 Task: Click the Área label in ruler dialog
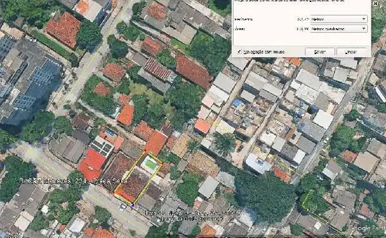point(239,29)
